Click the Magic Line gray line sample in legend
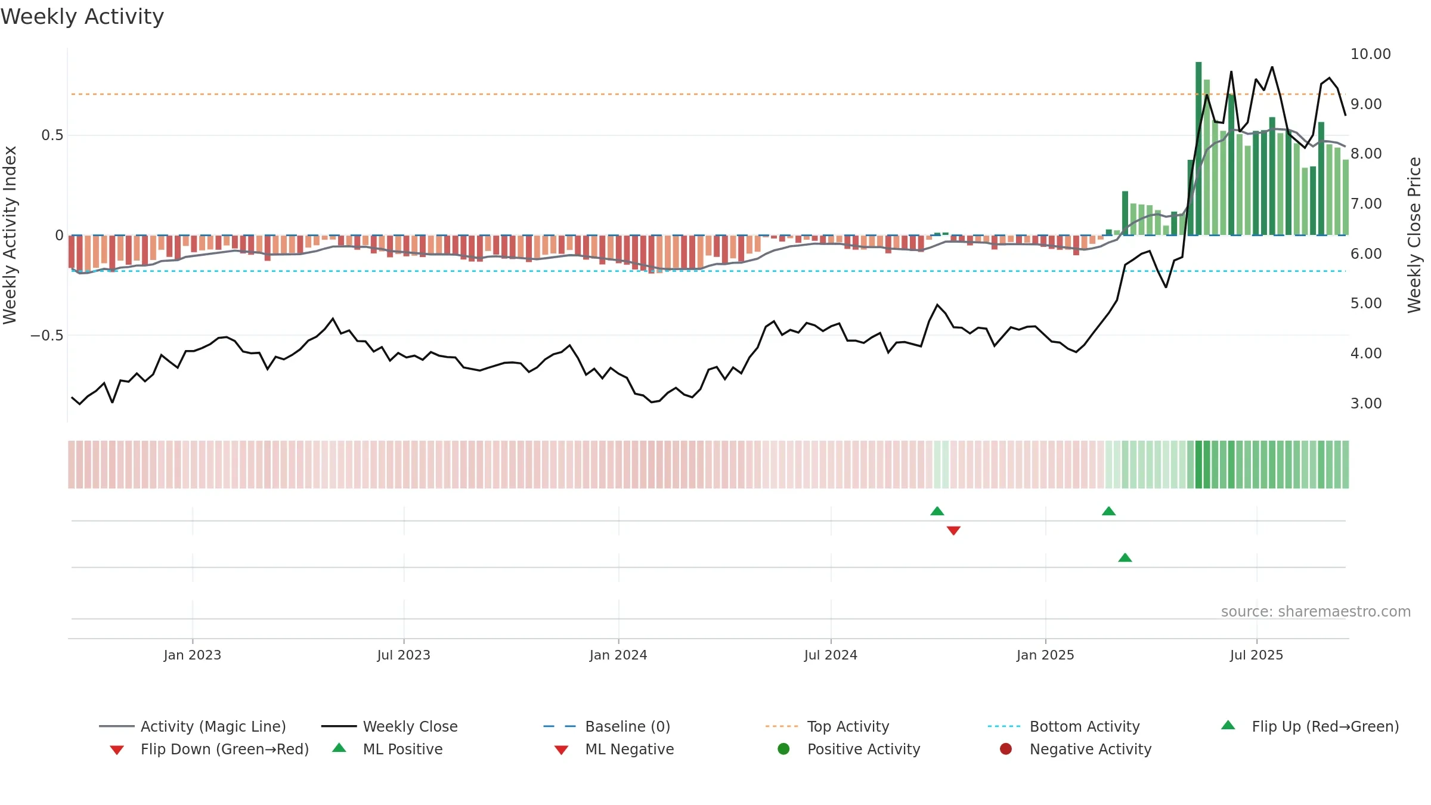The image size is (1431, 805). point(117,726)
